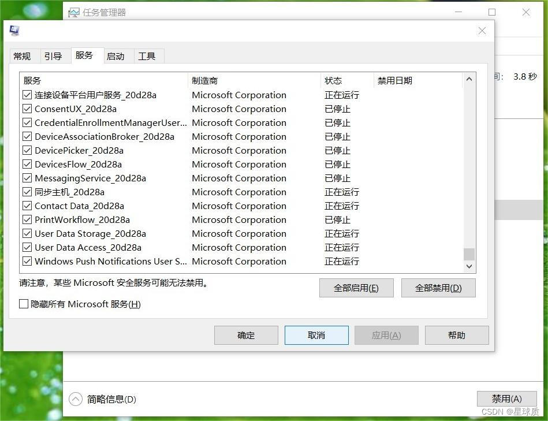Toggle DeviceAssociationBroker_20d28a checkbox
The image size is (548, 421).
pos(27,136)
